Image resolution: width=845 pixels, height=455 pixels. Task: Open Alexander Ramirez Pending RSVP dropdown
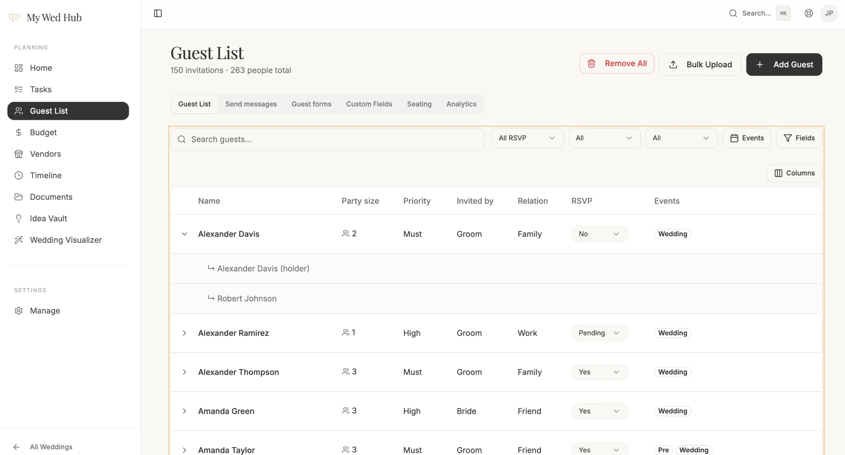[599, 333]
